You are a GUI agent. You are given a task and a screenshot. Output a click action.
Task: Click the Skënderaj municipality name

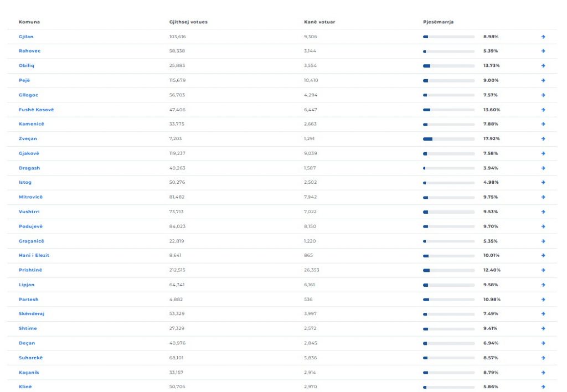(x=32, y=314)
